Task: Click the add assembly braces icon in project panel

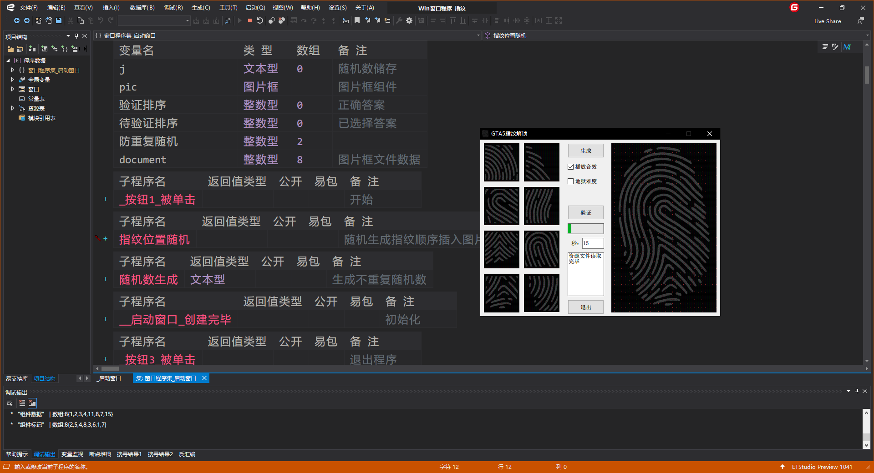Action: [64, 49]
